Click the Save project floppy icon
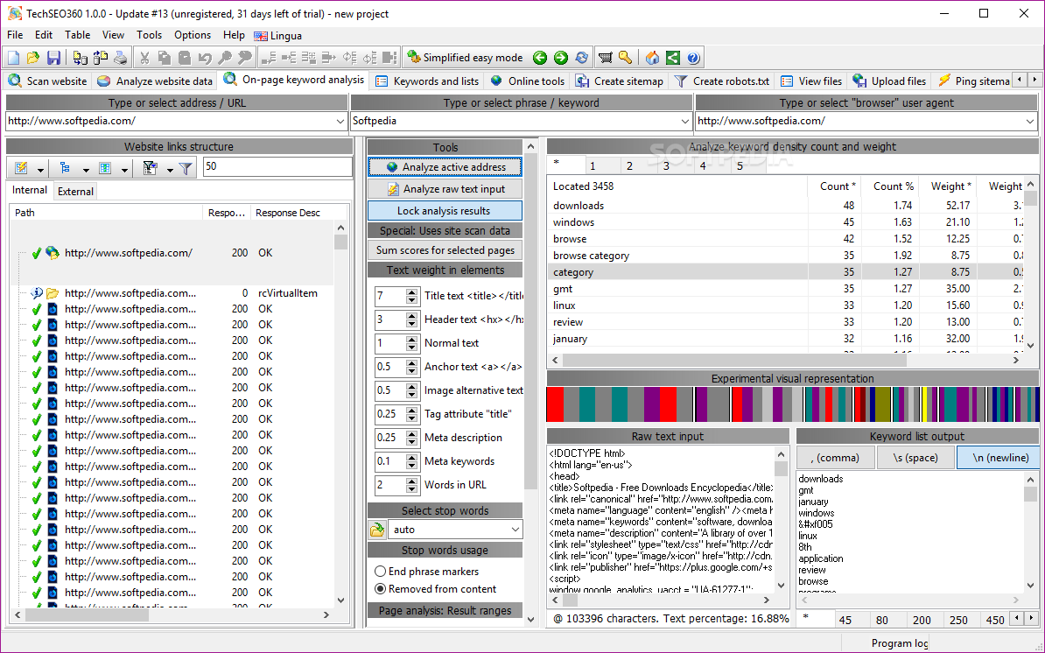 click(54, 58)
